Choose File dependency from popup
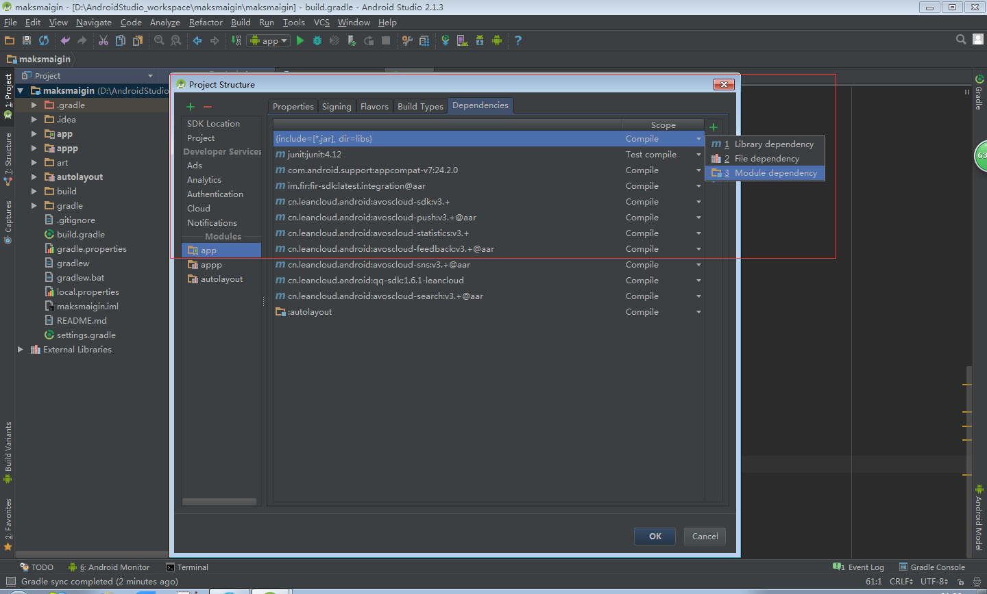This screenshot has height=594, width=987. (765, 159)
